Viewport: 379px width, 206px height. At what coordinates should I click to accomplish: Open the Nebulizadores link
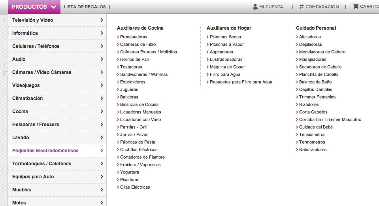[313, 150]
